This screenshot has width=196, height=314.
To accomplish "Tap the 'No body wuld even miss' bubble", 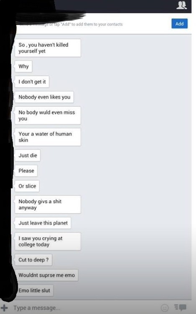I will pyautogui.click(x=48, y=115).
